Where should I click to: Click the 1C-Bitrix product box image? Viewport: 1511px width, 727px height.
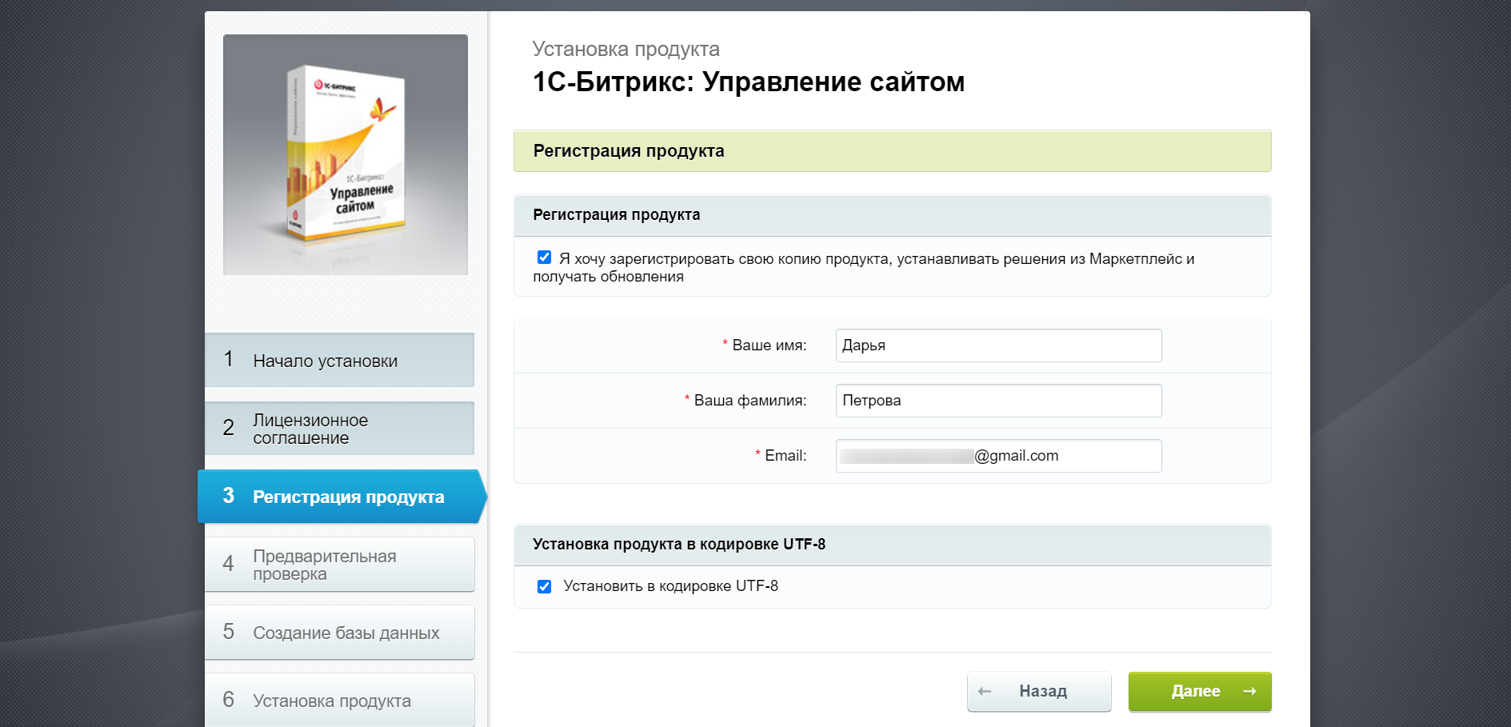tap(346, 154)
